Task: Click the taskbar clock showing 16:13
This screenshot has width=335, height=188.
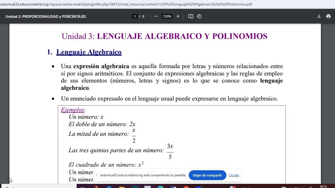Action: (x=323, y=186)
